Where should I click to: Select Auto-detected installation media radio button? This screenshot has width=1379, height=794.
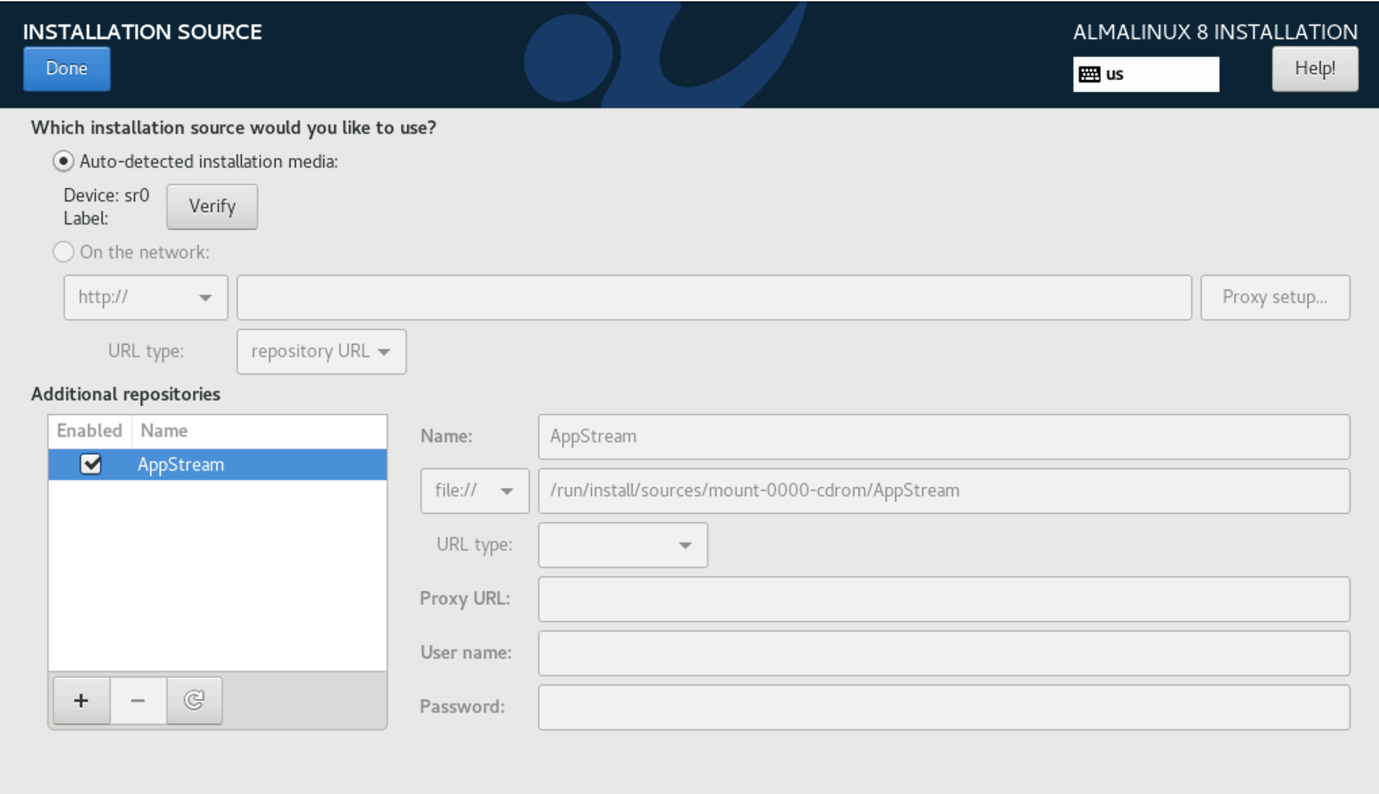pos(64,162)
